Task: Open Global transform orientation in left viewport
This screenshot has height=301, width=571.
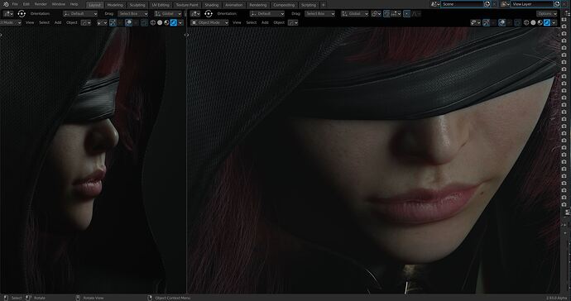Action: pyautogui.click(x=168, y=14)
